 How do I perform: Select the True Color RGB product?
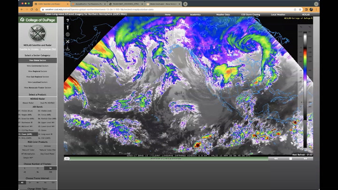[x=28, y=146]
